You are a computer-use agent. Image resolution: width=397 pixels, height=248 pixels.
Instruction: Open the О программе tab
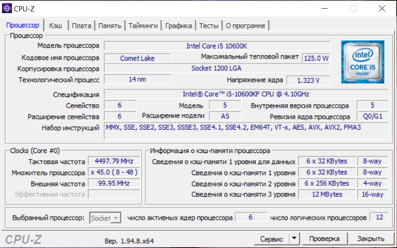(245, 25)
